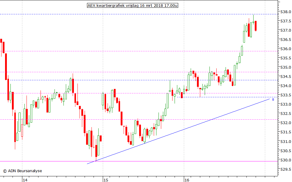Click the 536.0 price axis label

coord(286,49)
